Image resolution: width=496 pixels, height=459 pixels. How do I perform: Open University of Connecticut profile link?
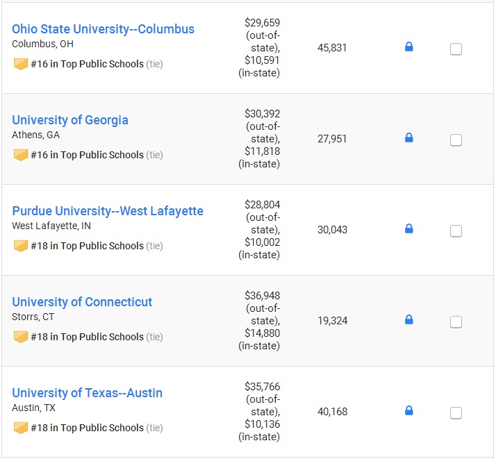(82, 302)
